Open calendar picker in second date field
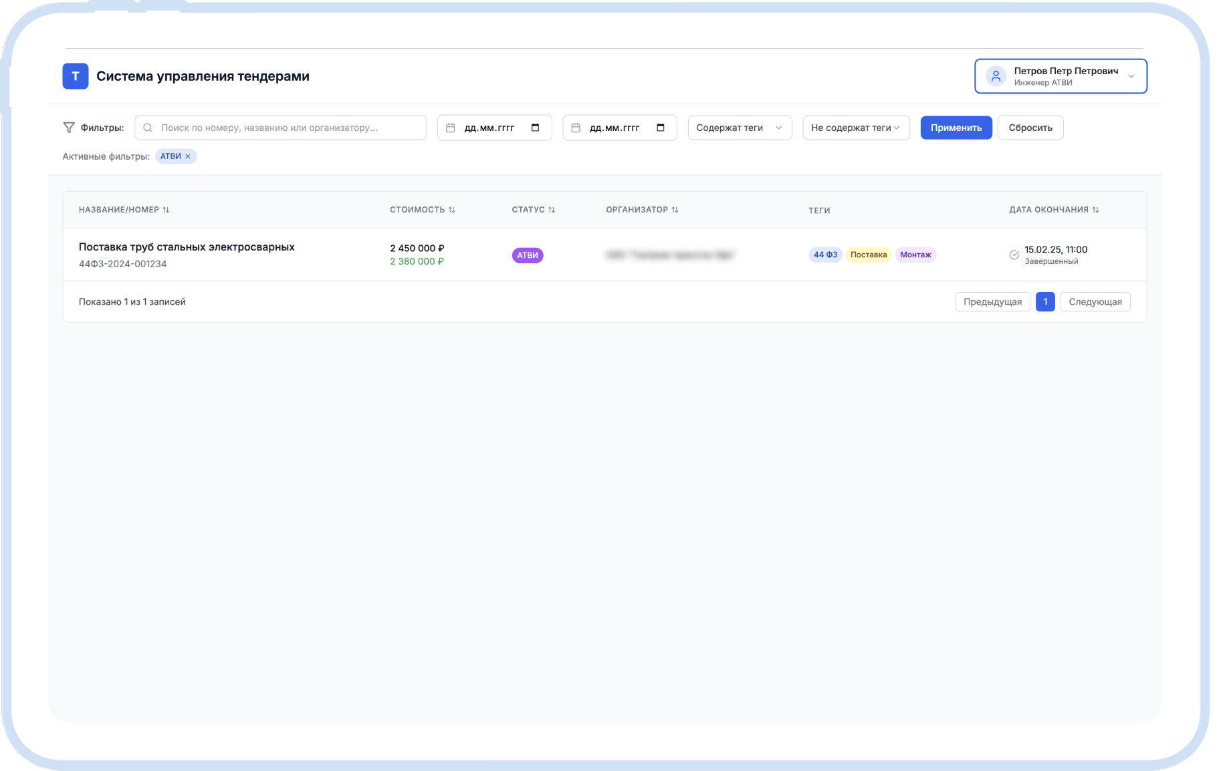Viewport: 1219px width, 771px height. [661, 128]
